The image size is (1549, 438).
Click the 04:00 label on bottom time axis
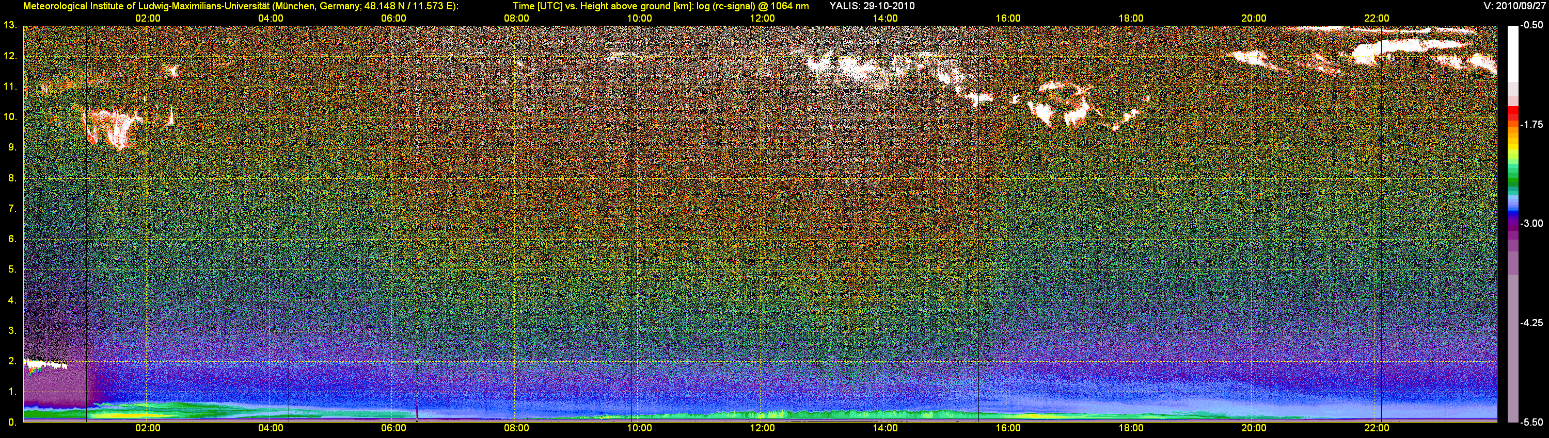coord(271,428)
